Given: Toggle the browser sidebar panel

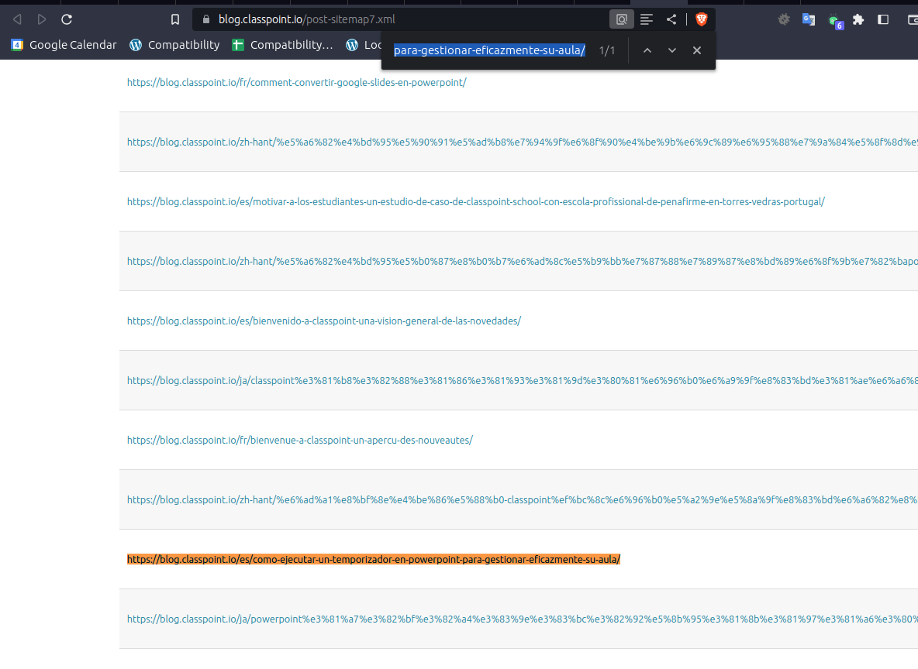Looking at the screenshot, I should [x=883, y=20].
